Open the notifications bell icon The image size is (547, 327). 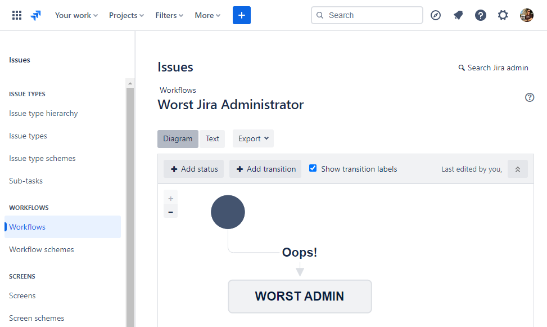[x=458, y=15]
